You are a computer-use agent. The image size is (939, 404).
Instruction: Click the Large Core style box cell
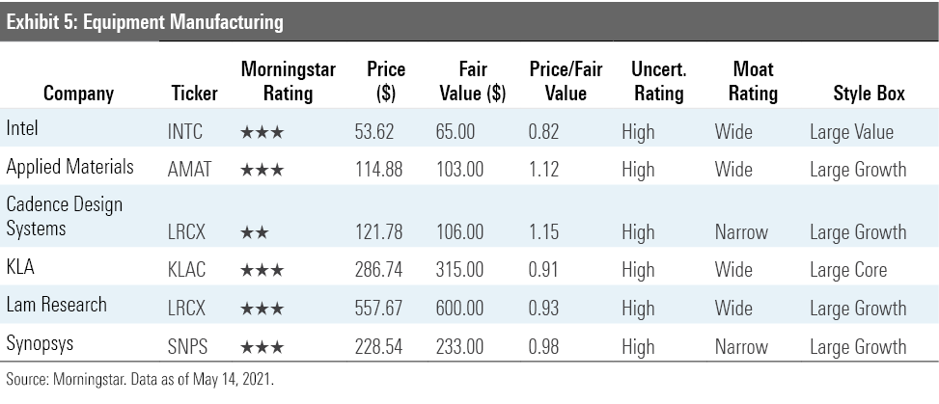[854, 272]
